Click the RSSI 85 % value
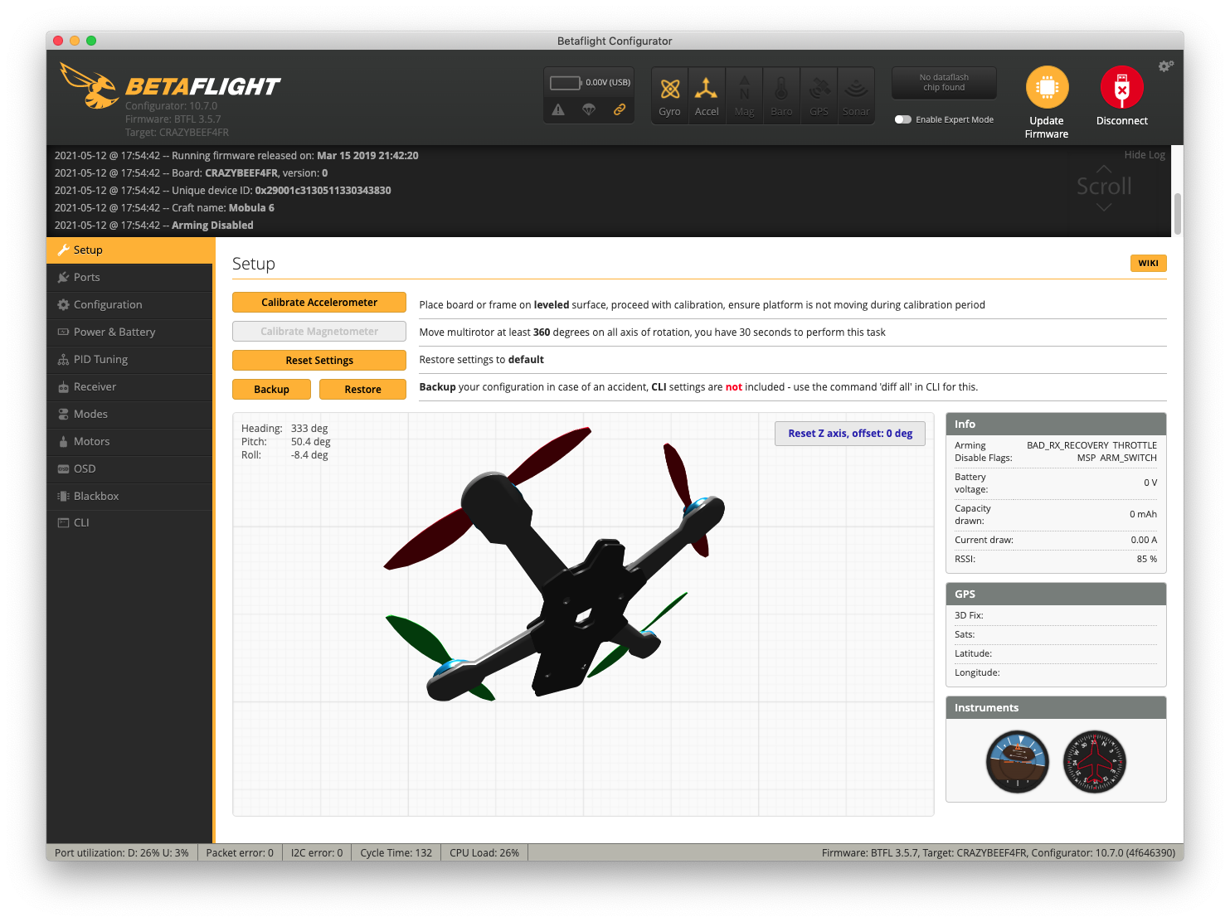Viewport: 1230px width, 922px height. (1147, 560)
